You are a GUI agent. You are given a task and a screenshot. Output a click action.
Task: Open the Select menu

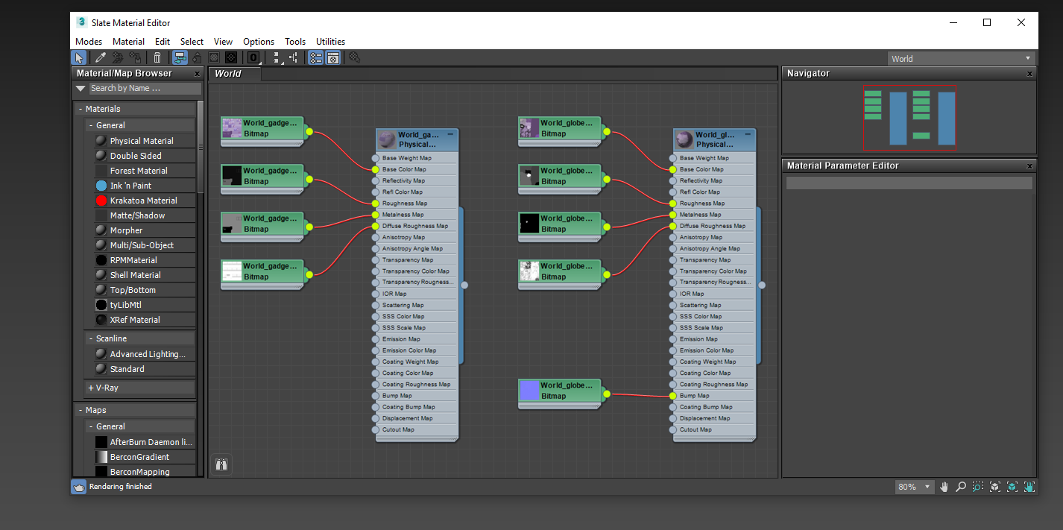192,42
